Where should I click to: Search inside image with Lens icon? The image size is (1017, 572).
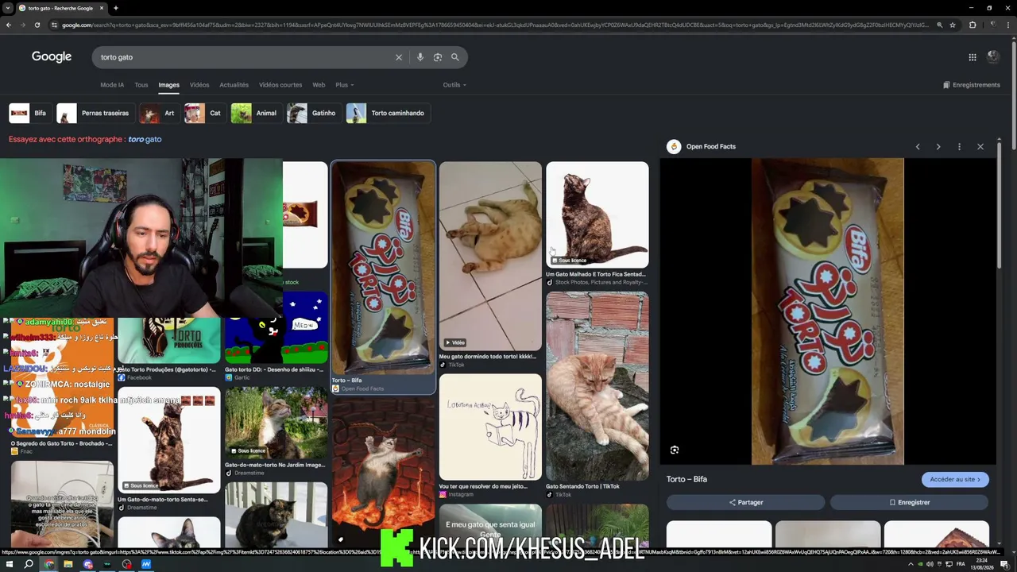click(675, 450)
